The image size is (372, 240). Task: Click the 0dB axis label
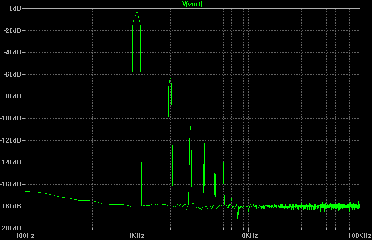(15, 8)
